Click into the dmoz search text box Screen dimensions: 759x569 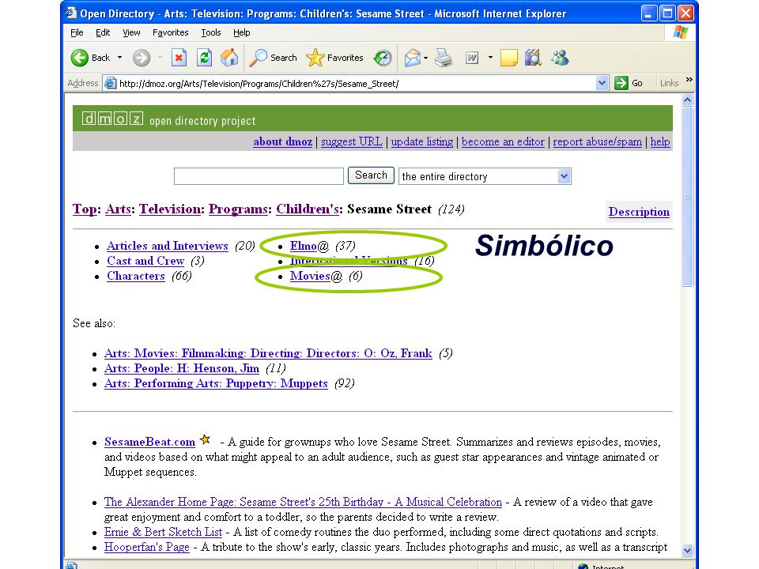[x=259, y=176]
